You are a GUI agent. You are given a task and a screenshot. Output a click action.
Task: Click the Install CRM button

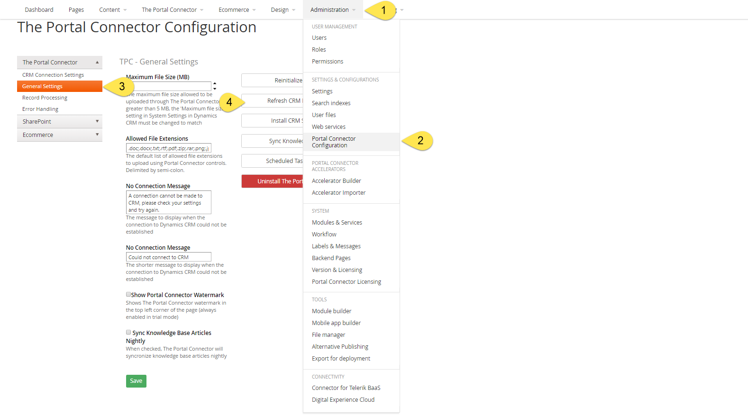(272, 121)
